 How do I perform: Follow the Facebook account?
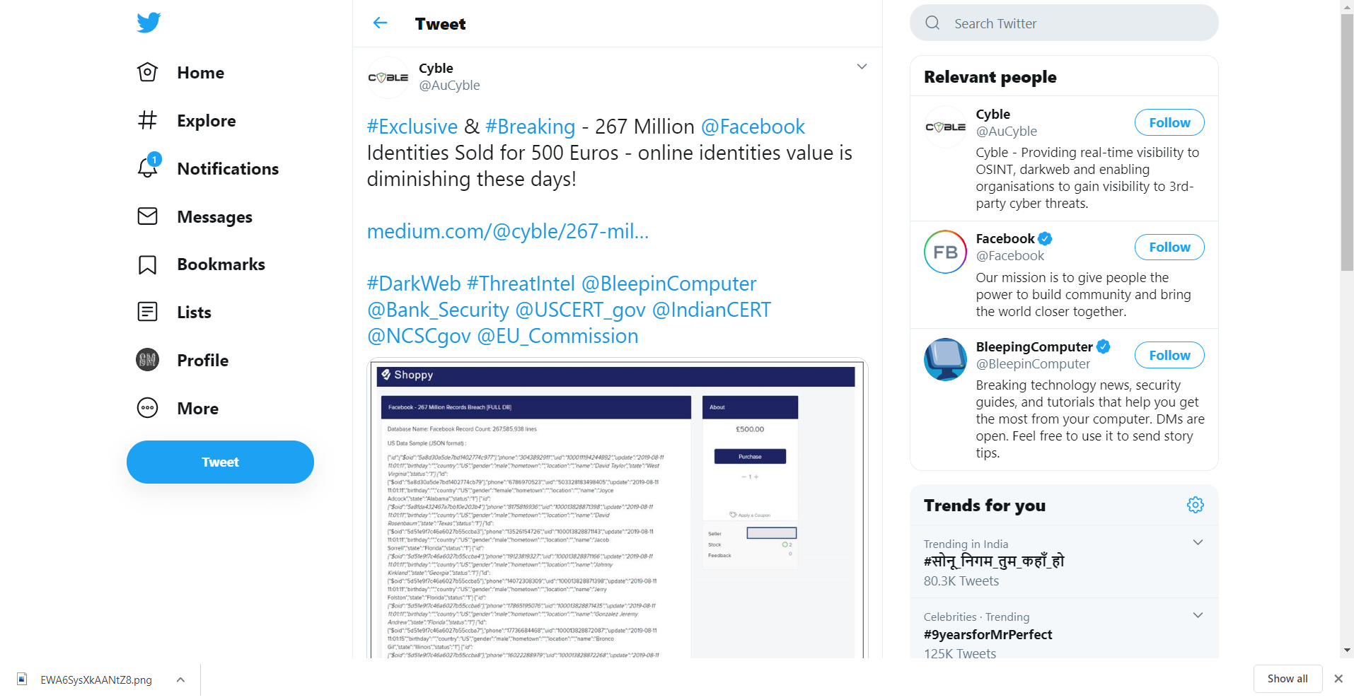tap(1169, 247)
